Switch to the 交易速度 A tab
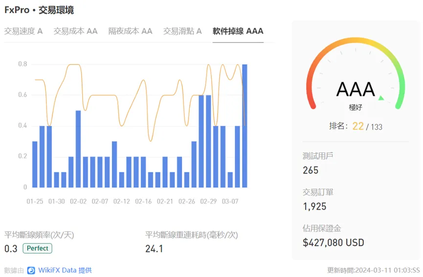The image size is (423, 277). (23, 31)
